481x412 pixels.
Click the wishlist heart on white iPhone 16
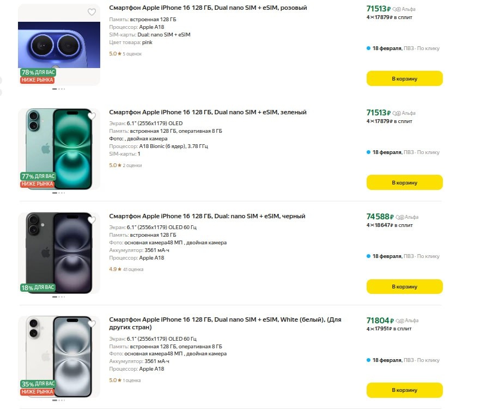tap(92, 324)
